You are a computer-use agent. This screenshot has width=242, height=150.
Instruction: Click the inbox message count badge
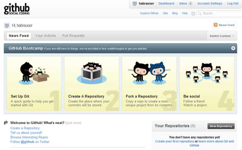[x=190, y=4]
